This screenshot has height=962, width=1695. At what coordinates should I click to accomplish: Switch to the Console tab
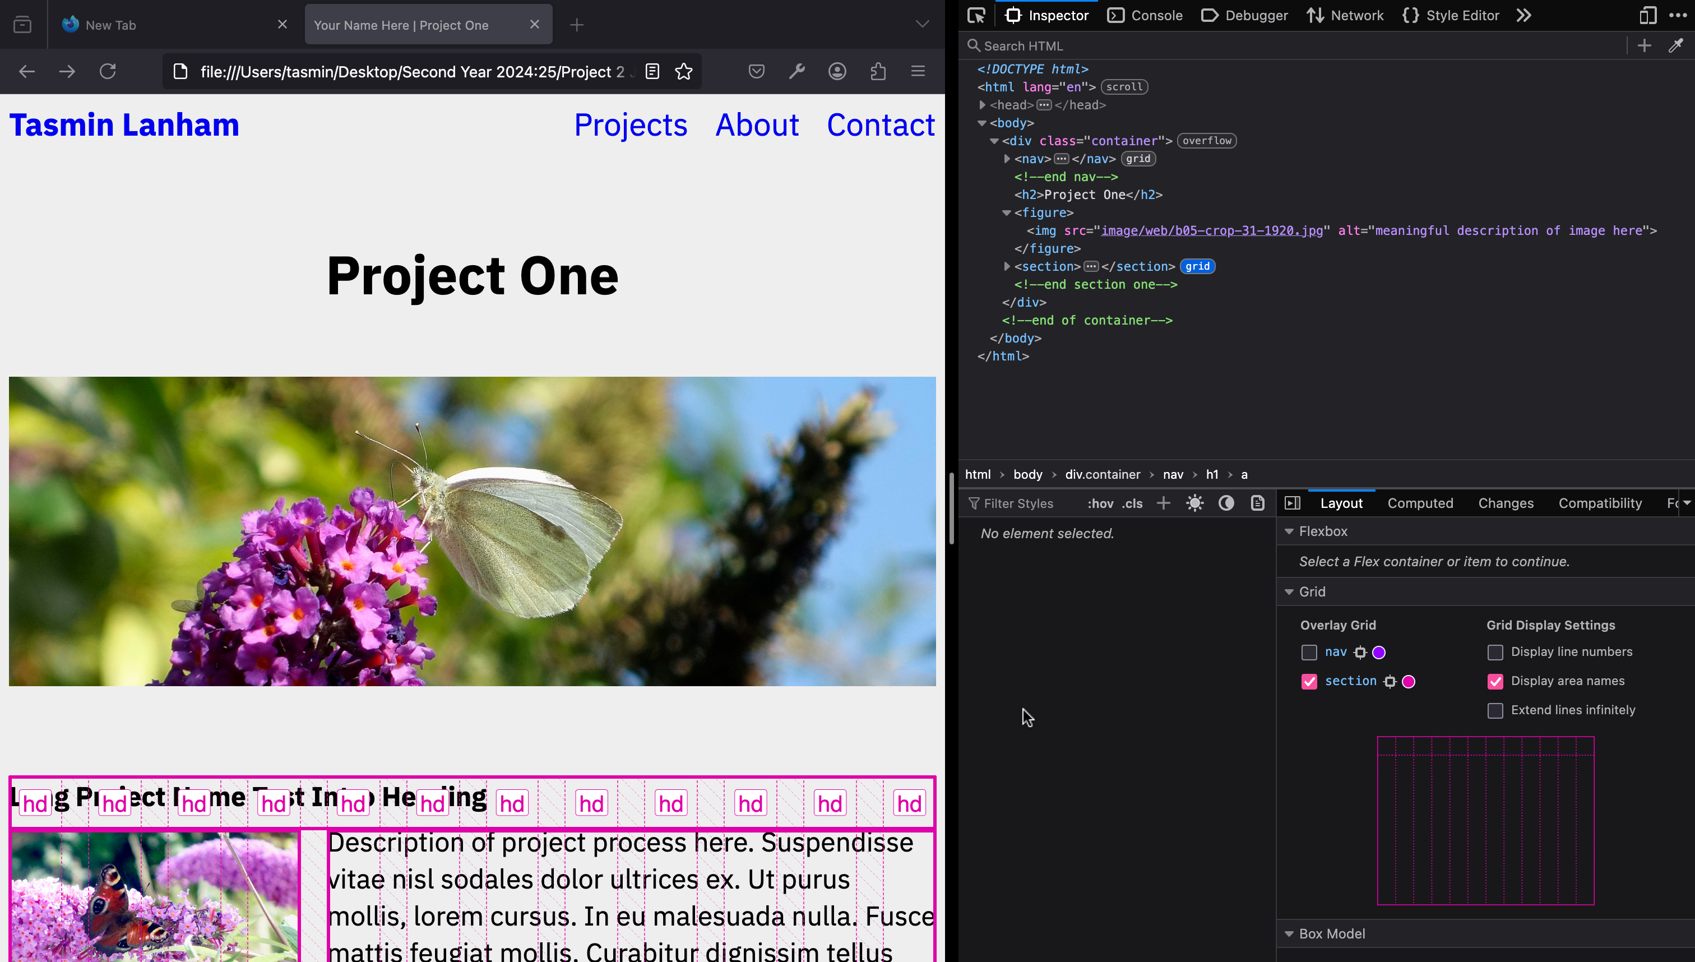click(x=1145, y=15)
